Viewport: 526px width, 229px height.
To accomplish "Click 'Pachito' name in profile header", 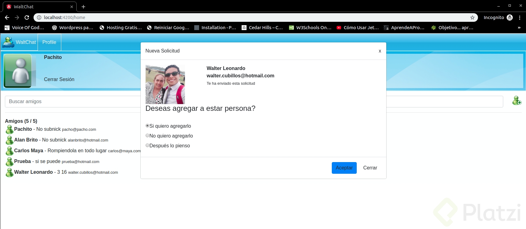I will pos(53,57).
